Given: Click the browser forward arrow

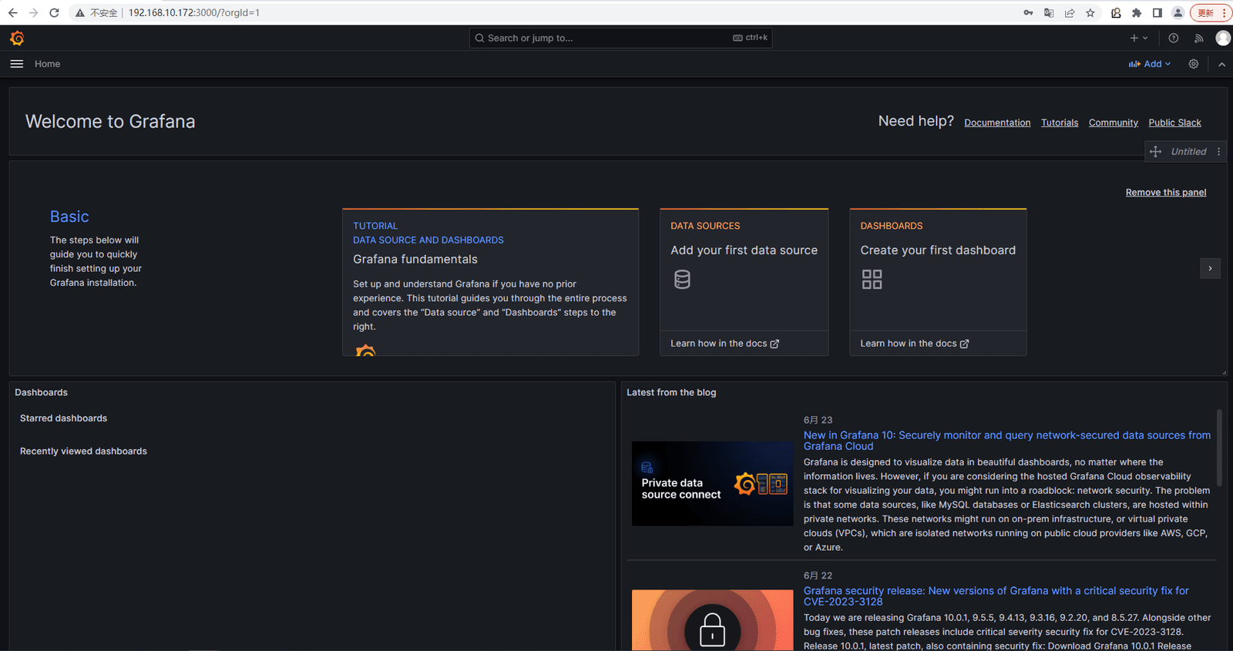Looking at the screenshot, I should (x=33, y=12).
